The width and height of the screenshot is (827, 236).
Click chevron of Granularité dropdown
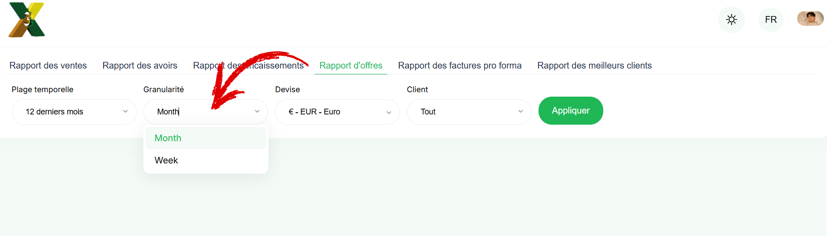pos(257,112)
